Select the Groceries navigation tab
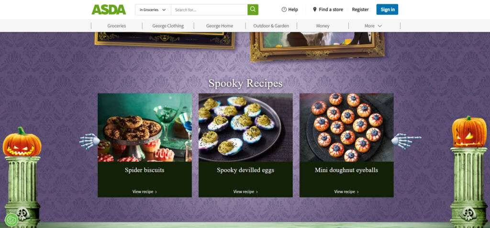 [x=117, y=26]
